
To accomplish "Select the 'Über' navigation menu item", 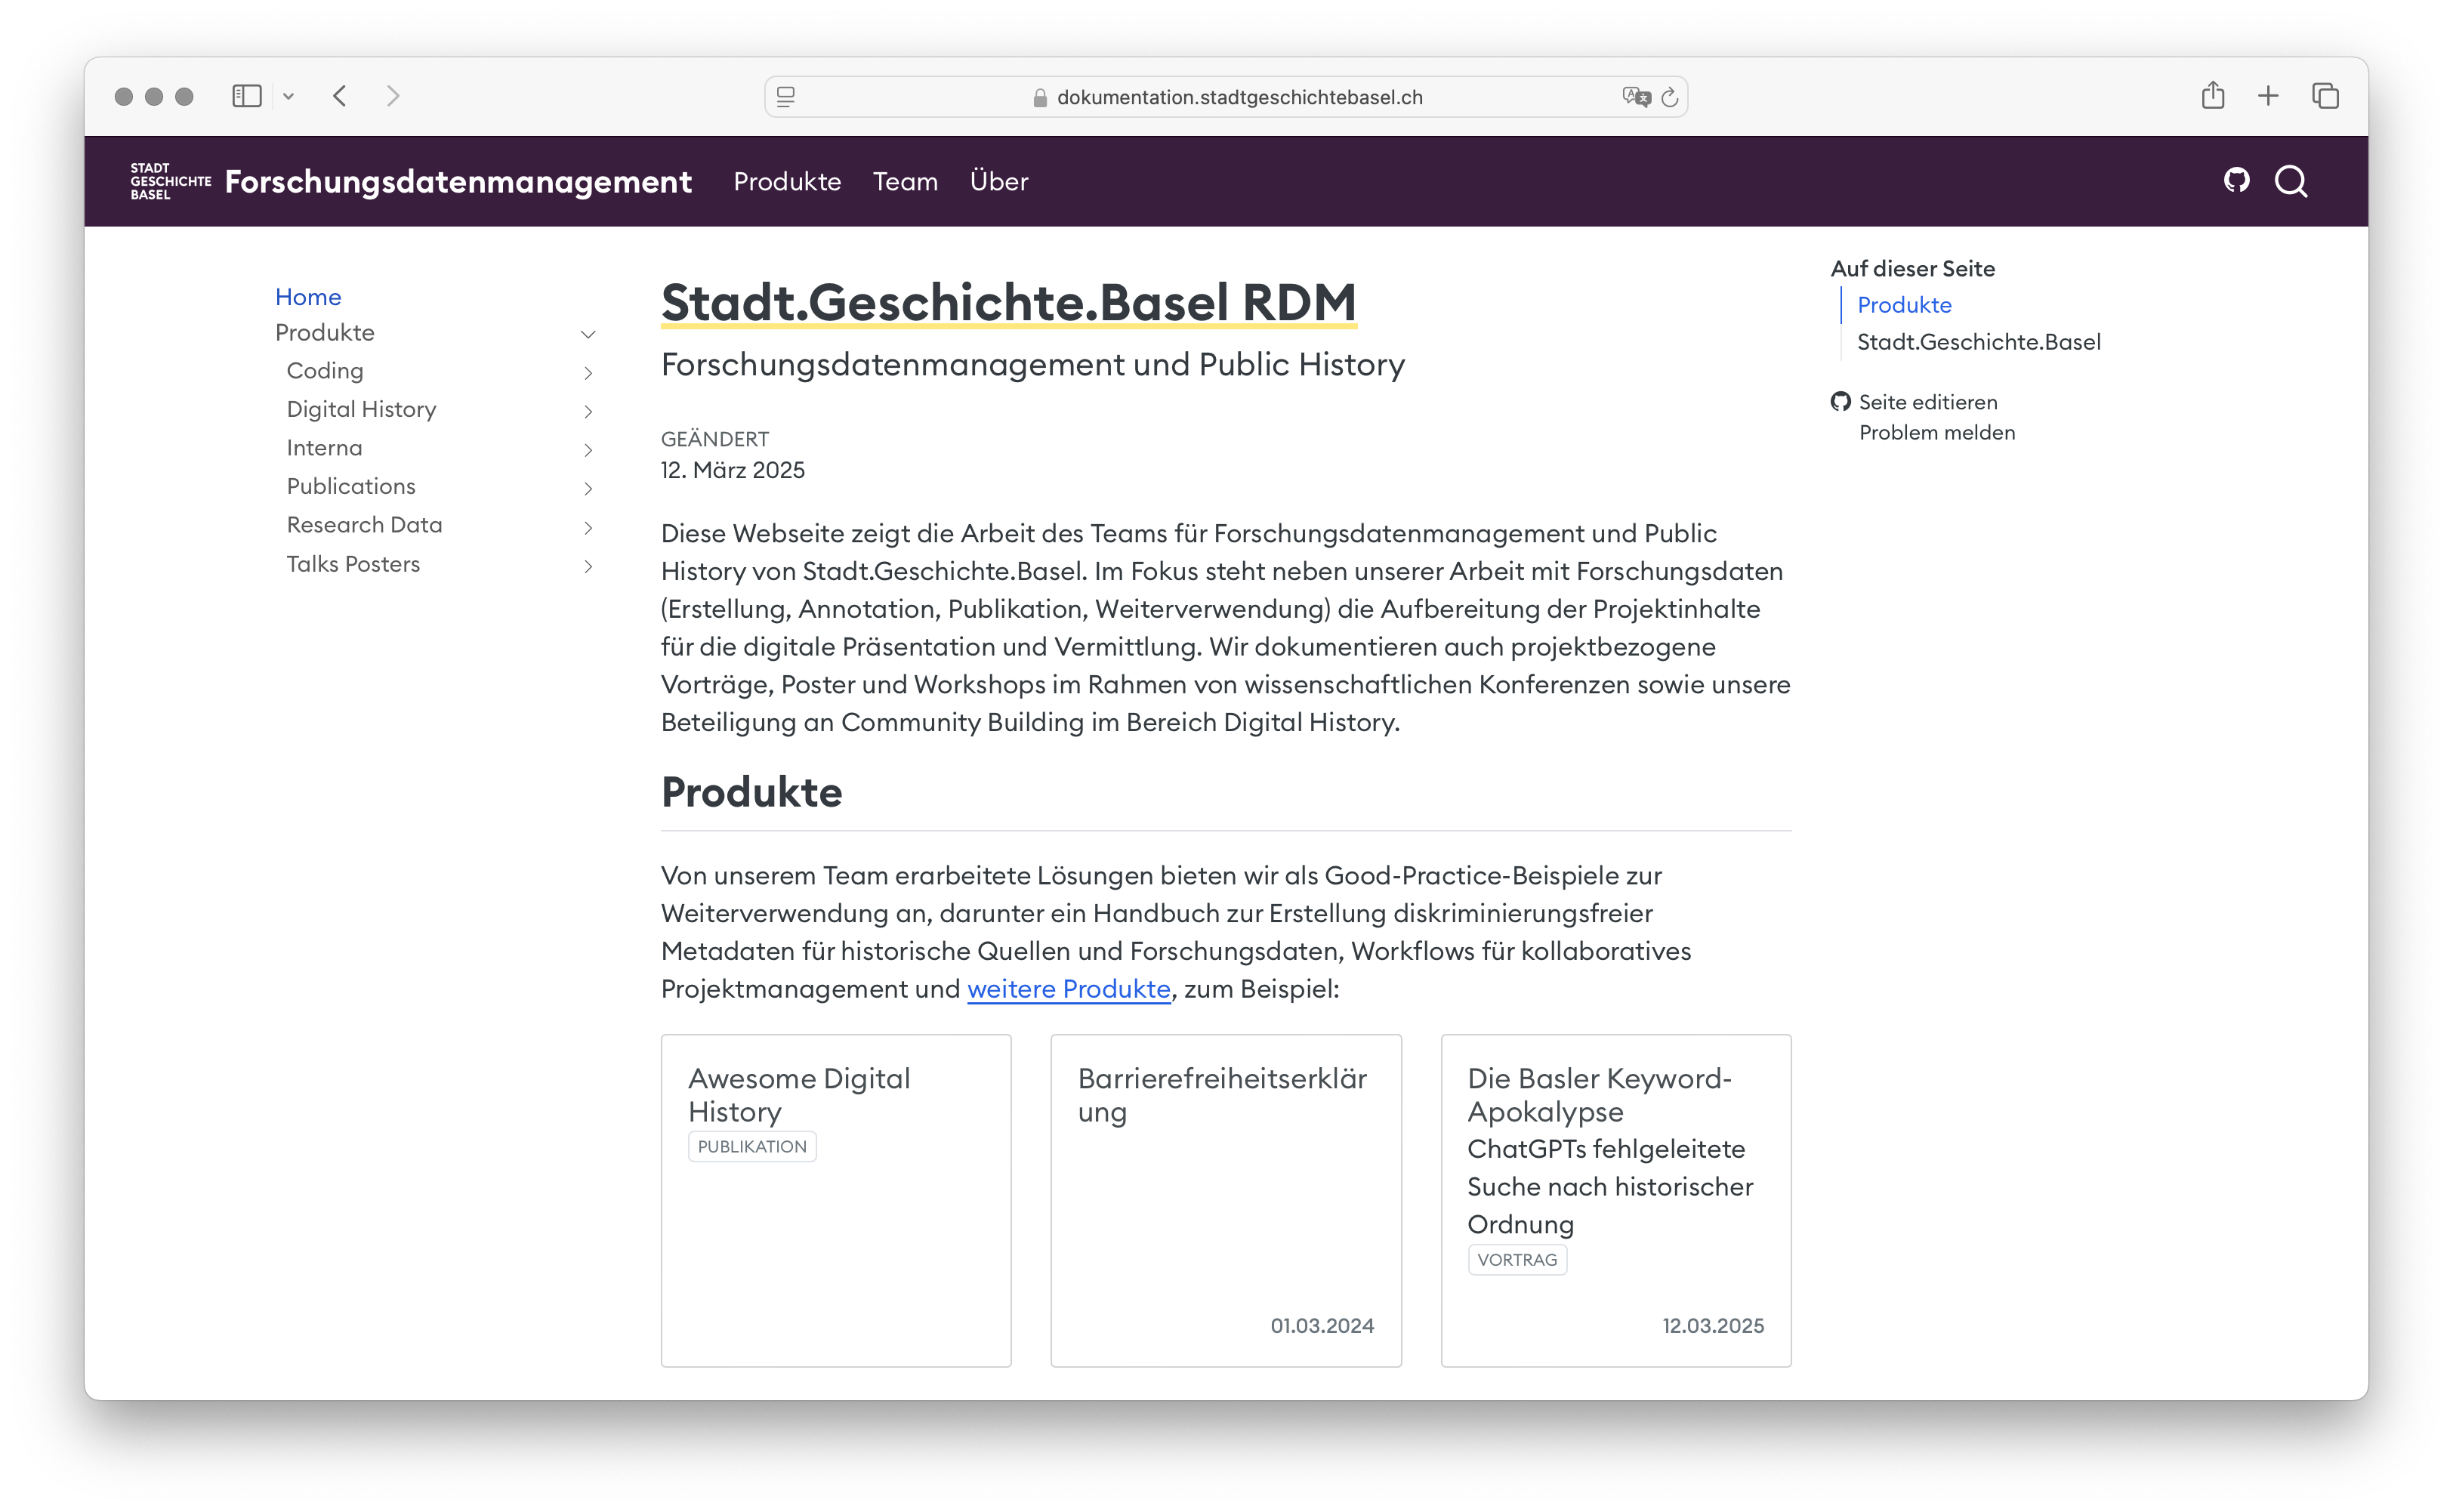I will pyautogui.click(x=995, y=181).
